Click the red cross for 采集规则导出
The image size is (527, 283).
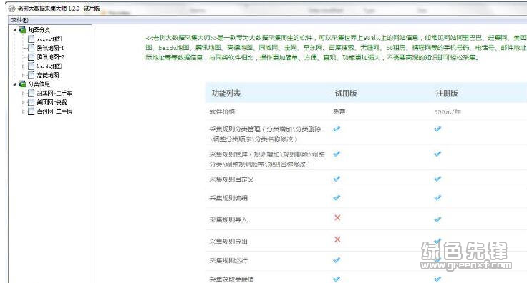pyautogui.click(x=337, y=239)
